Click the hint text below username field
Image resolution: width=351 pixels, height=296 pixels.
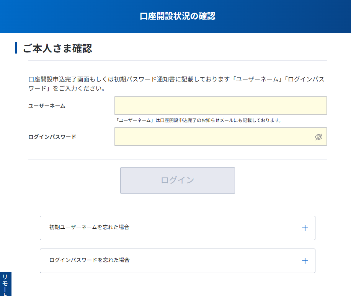[x=198, y=120]
